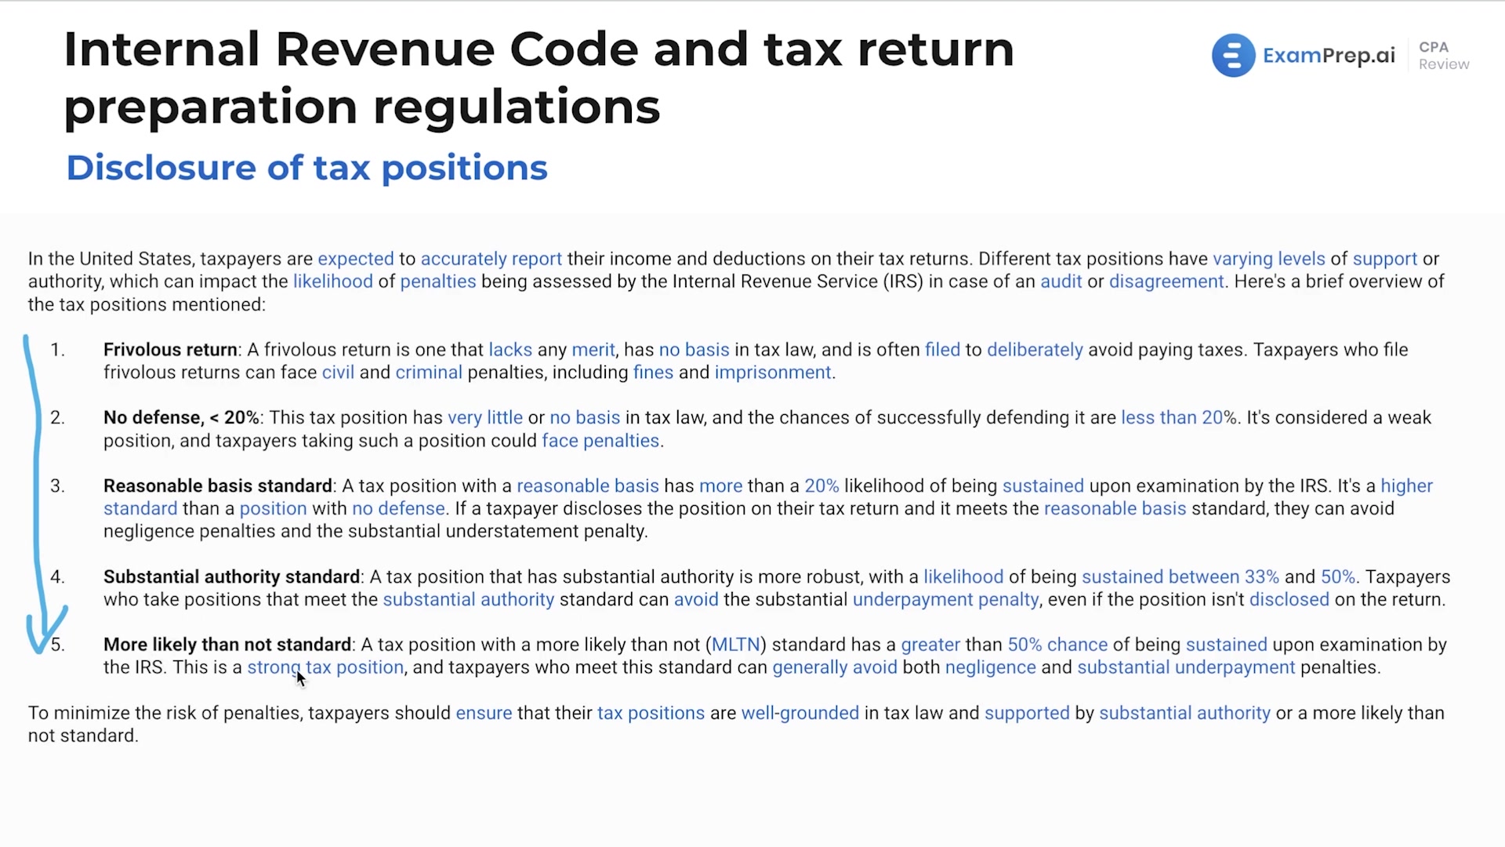
Task: Click the highlighted word 'audit'
Action: 1061,282
